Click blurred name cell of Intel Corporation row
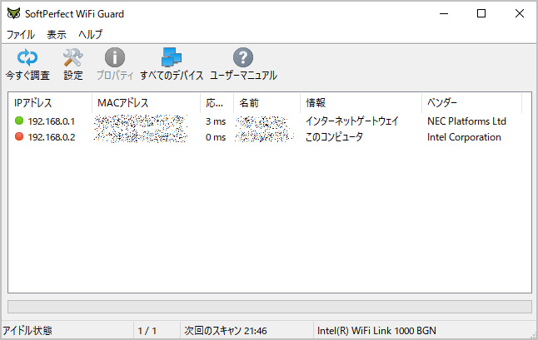This screenshot has width=538, height=340. click(x=264, y=136)
